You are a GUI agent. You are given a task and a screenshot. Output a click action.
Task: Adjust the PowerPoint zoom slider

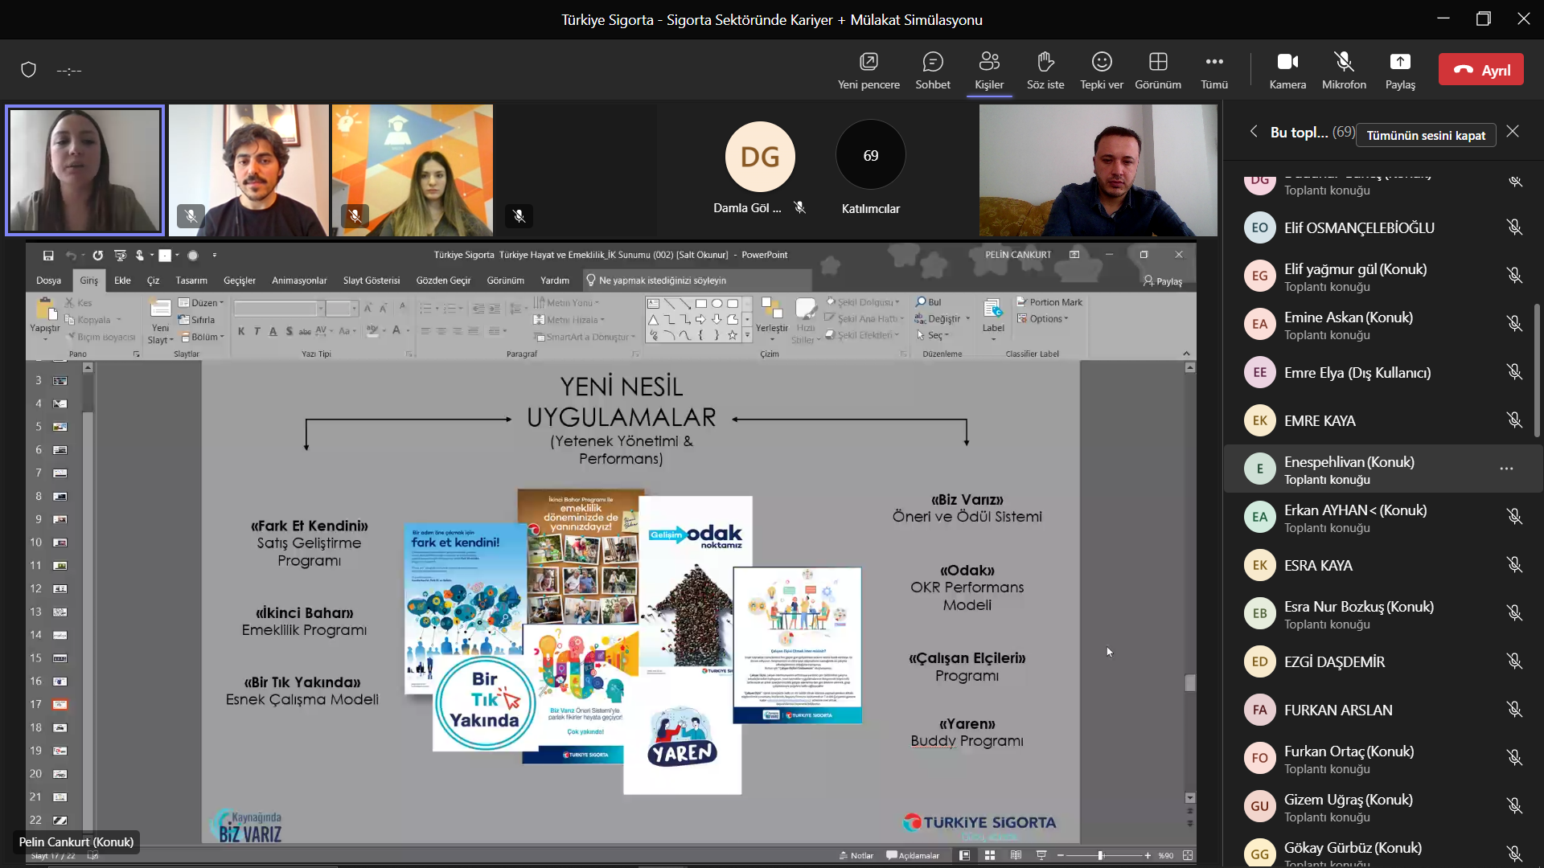click(1101, 855)
